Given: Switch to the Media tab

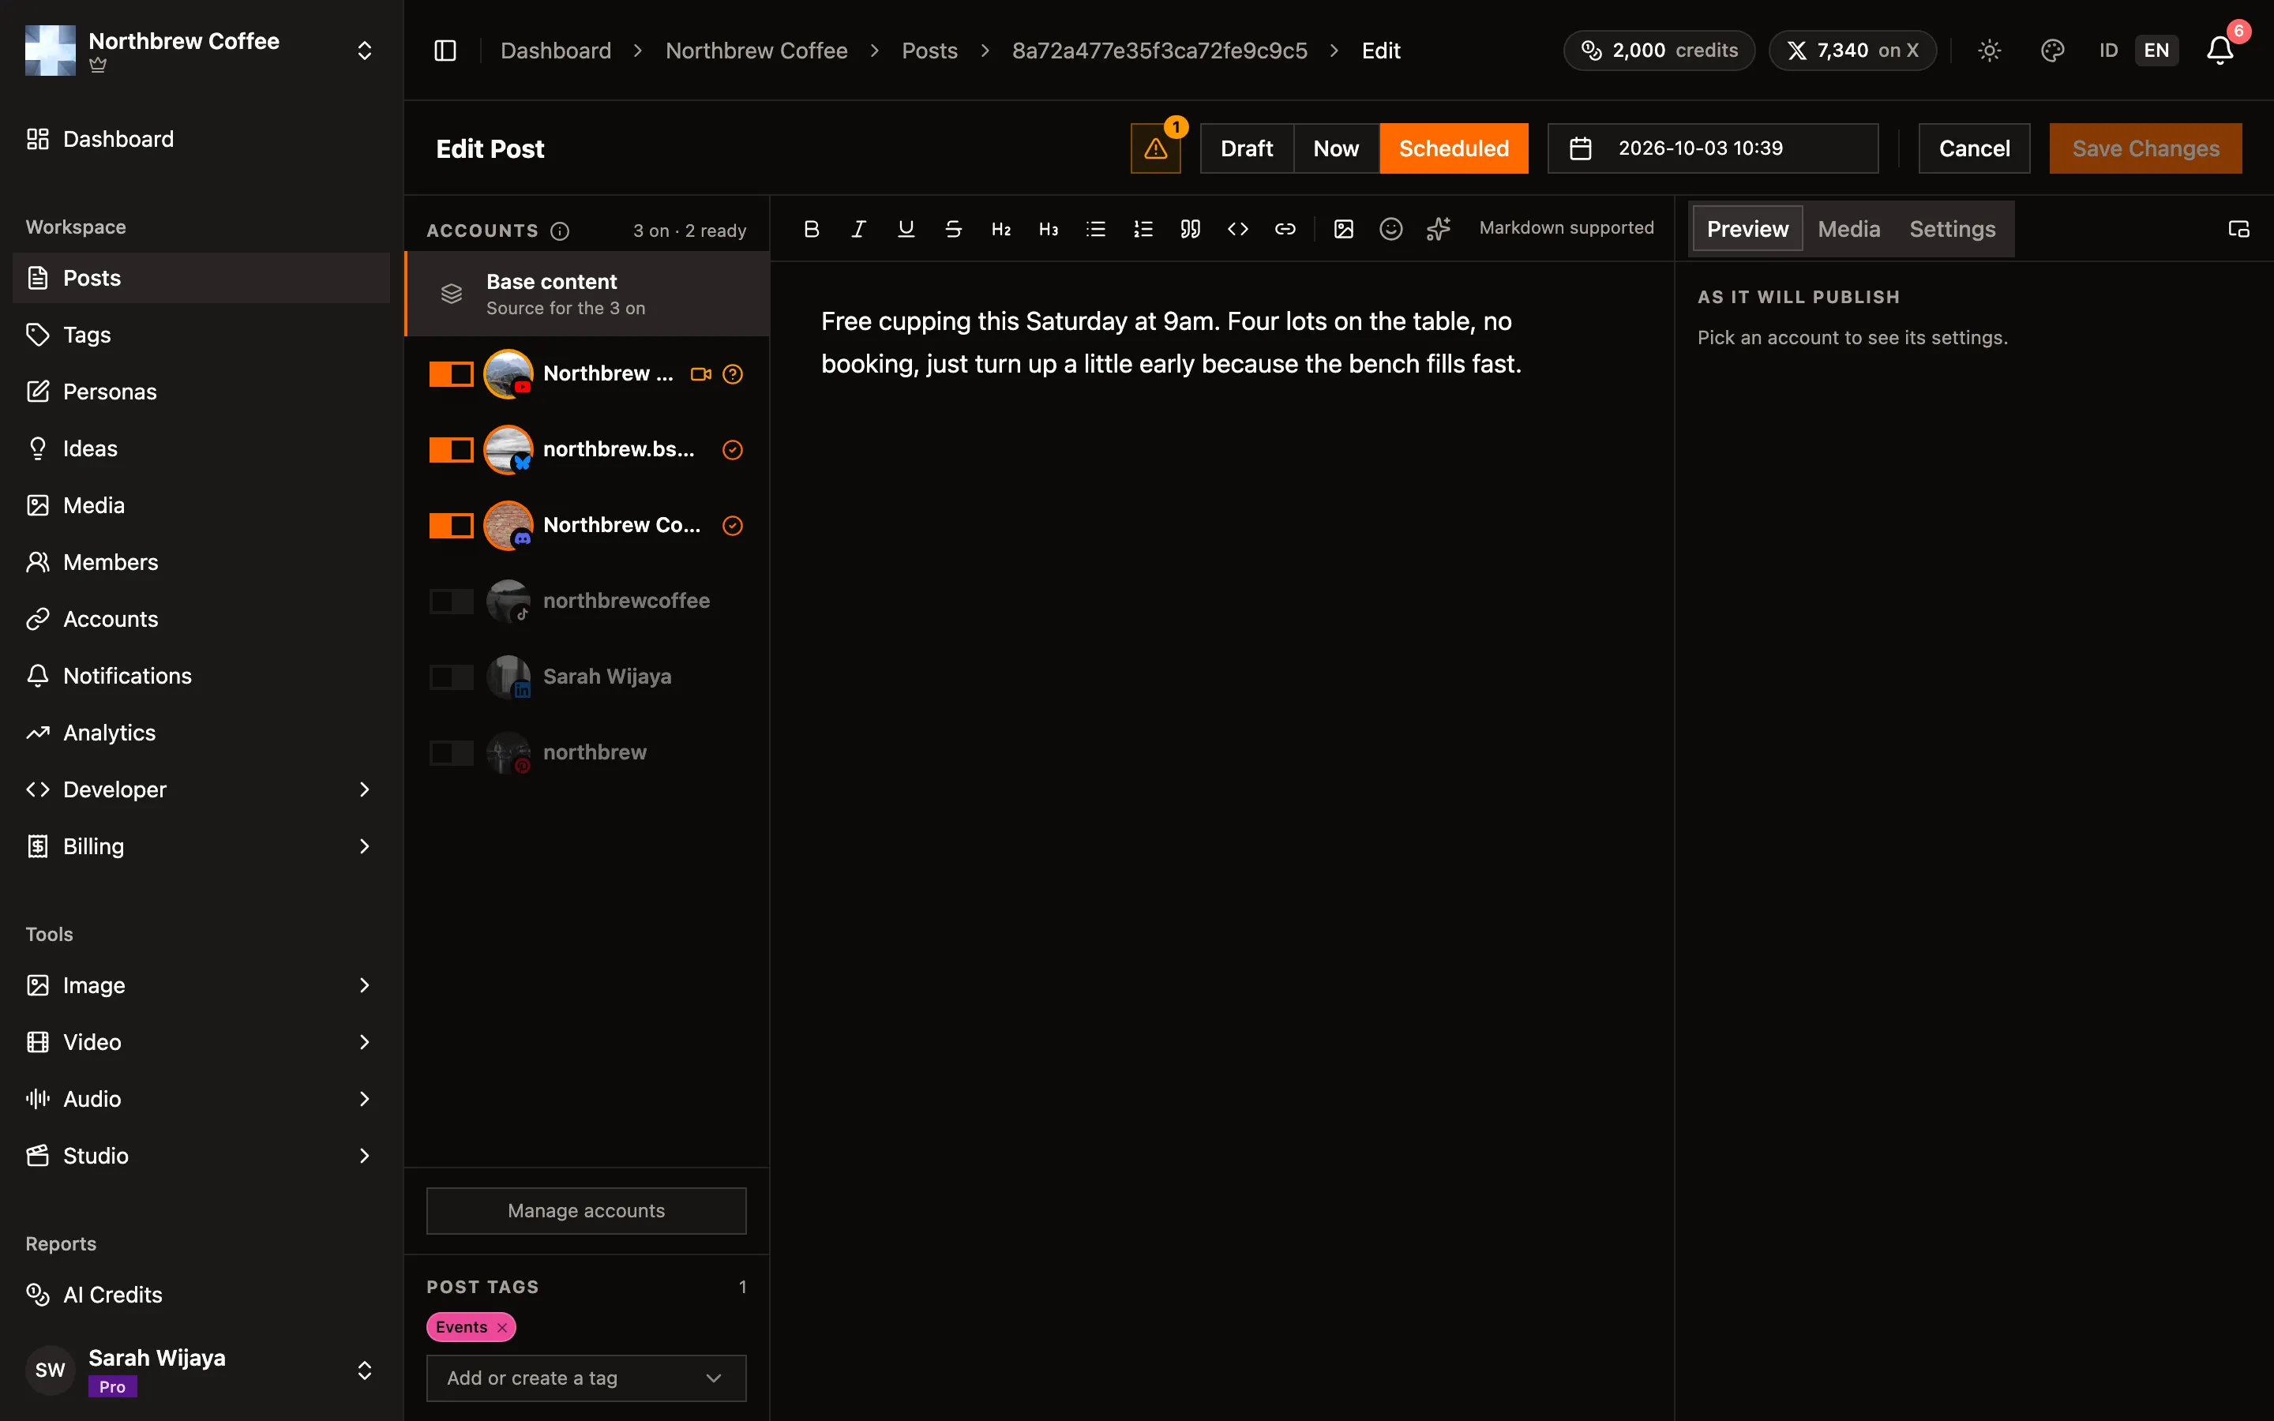Looking at the screenshot, I should 1848,229.
